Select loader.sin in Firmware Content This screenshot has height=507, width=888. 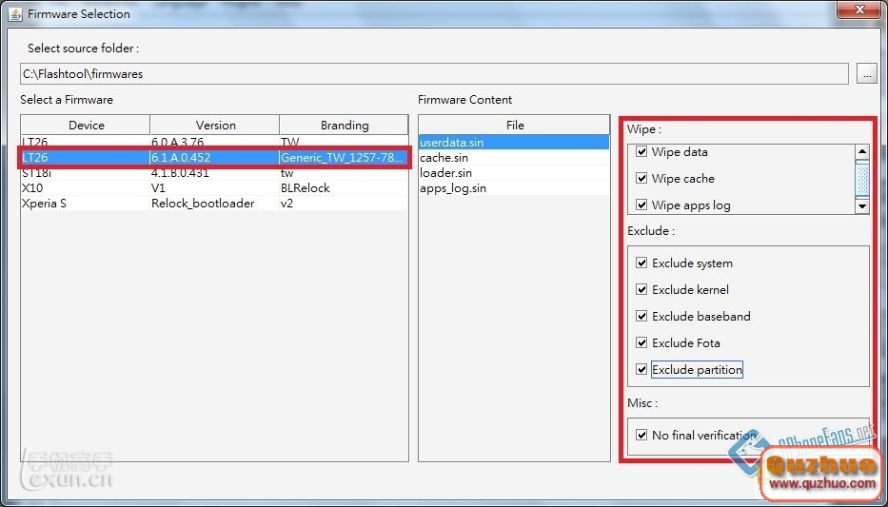pyautogui.click(x=514, y=173)
